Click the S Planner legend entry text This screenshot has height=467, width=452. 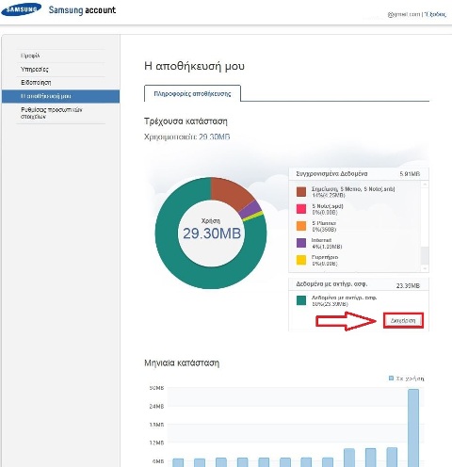tap(324, 226)
